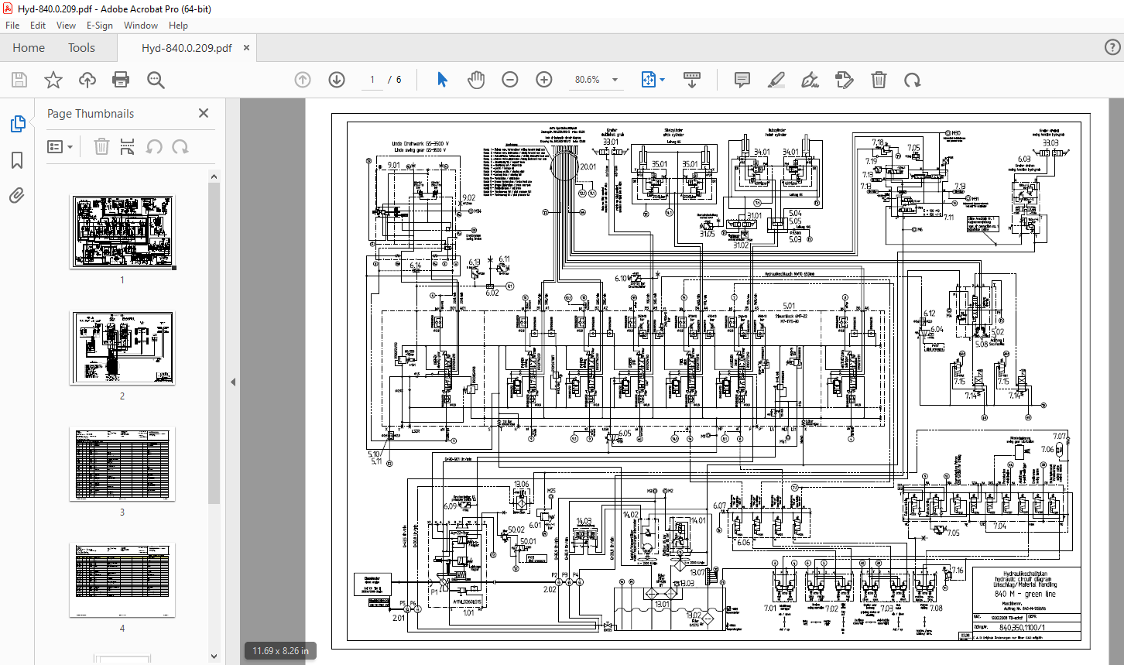This screenshot has height=665, width=1124.
Task: Delete selected thumbnail pages in the panel
Action: click(101, 146)
